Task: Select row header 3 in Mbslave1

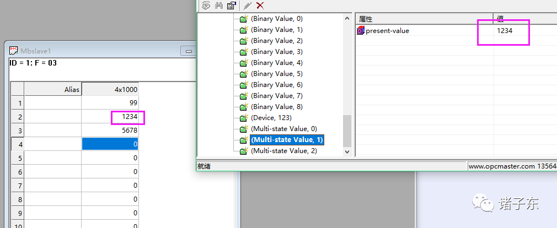Action: coord(18,131)
